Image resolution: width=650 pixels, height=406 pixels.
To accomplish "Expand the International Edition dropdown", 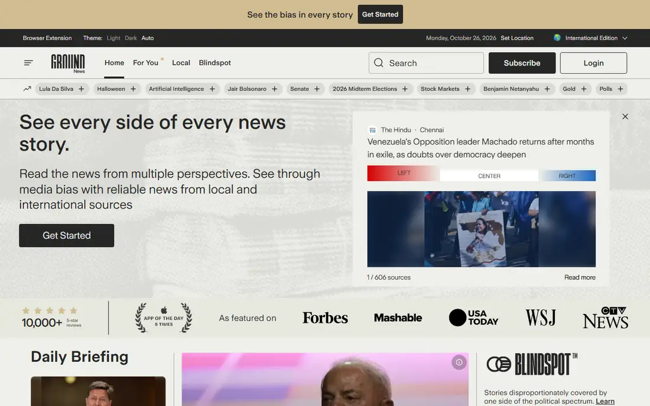I will point(591,38).
